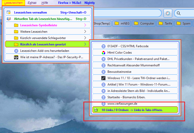This screenshot has width=194, height=133.
Task: Open the Extras menu
Action: (32, 3)
